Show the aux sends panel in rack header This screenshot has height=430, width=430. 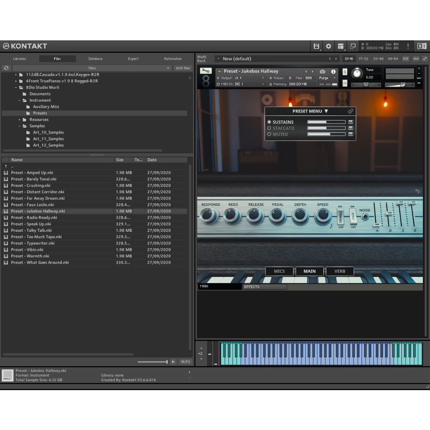coord(416,59)
